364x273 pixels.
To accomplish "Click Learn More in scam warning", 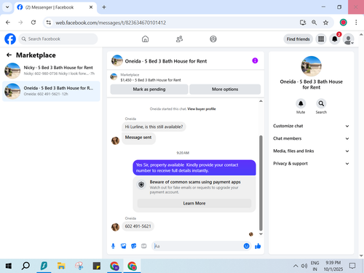I will 194,203.
